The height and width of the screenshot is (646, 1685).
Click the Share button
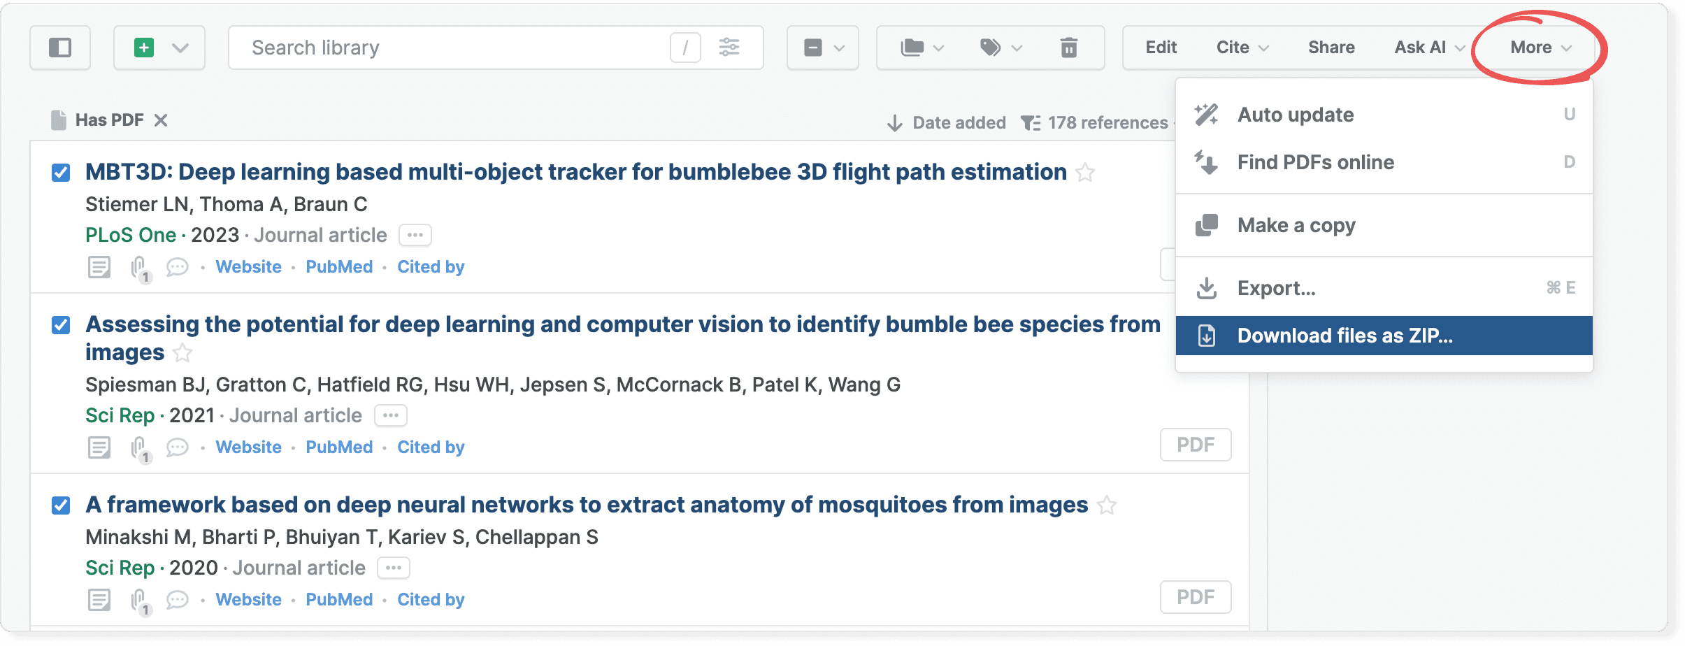tap(1331, 48)
